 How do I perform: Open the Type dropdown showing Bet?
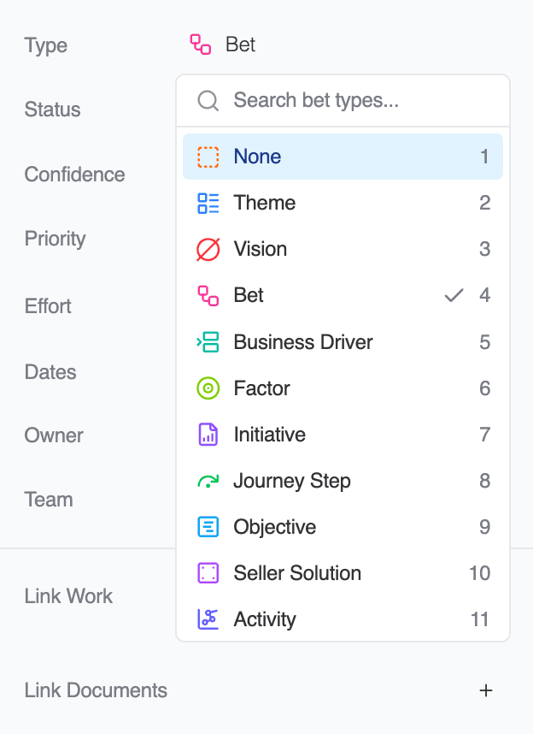click(x=224, y=44)
